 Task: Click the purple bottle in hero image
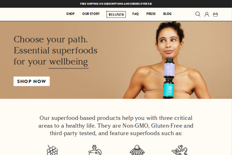169,68
